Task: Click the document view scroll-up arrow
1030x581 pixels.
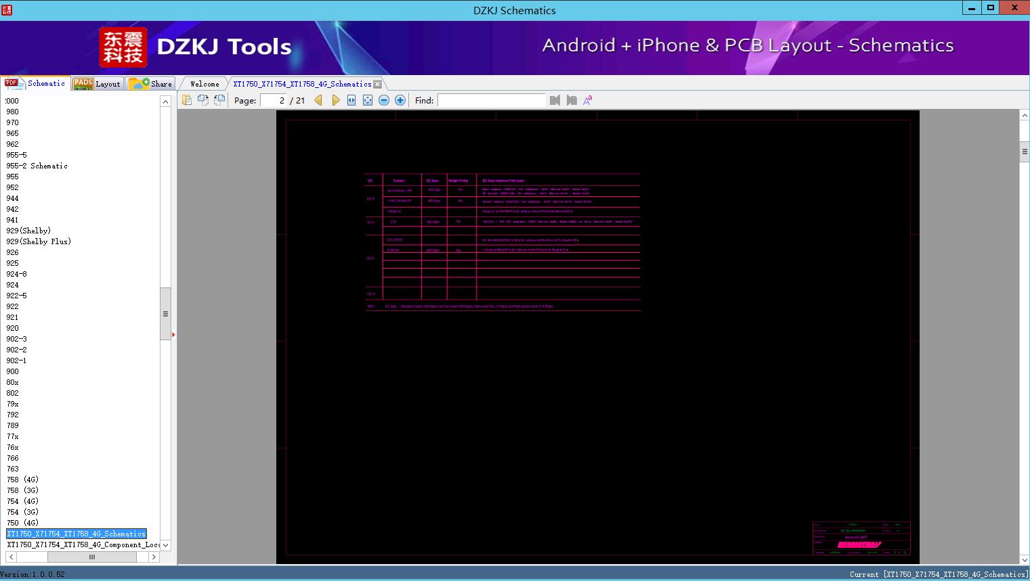Action: (x=1025, y=116)
